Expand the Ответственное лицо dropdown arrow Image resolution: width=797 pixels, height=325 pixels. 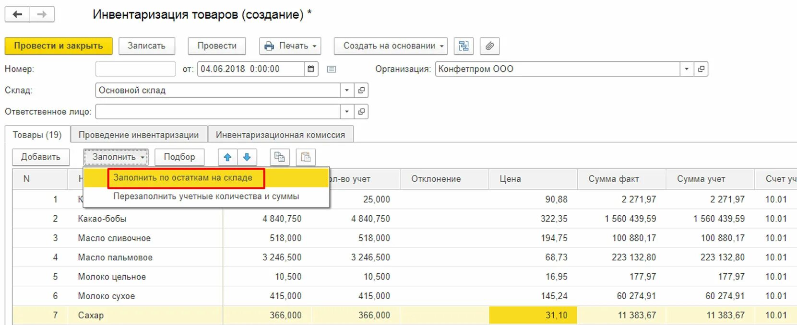pos(347,112)
